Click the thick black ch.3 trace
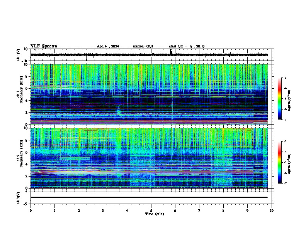This screenshot has width=306, height=236. tap(149, 197)
